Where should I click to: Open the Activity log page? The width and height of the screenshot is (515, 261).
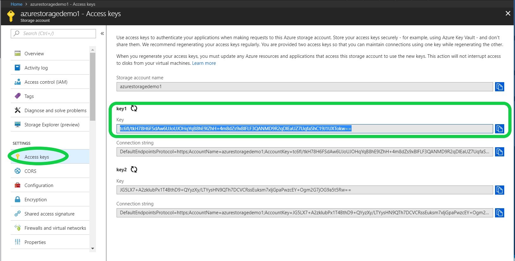(50, 68)
